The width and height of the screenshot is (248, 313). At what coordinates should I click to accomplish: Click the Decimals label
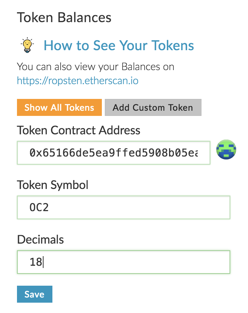tap(40, 239)
